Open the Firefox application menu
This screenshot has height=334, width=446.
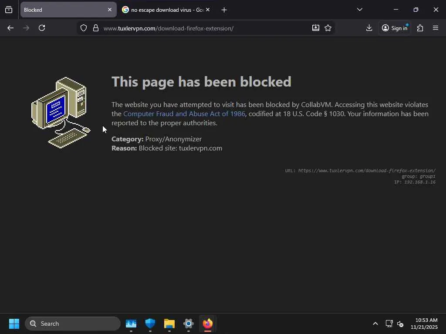[436, 28]
